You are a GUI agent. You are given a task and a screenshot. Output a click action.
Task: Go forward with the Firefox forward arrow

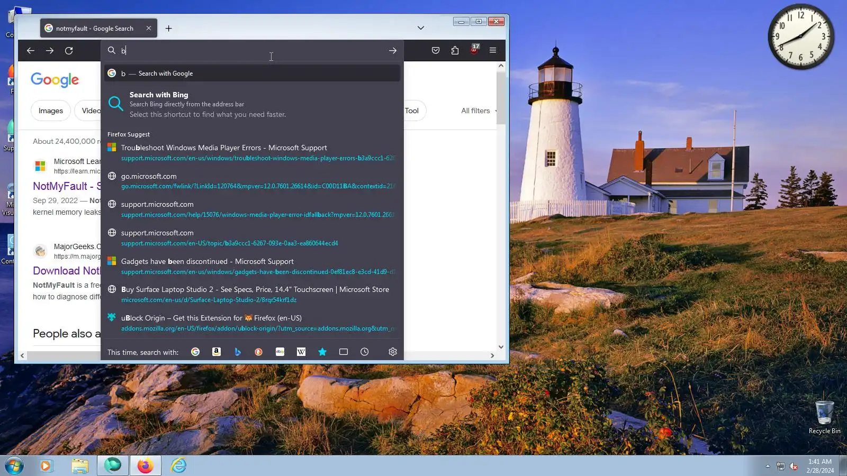(x=50, y=51)
